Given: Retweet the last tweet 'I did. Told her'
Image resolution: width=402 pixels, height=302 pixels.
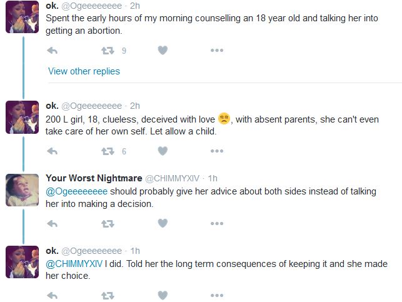Looking at the screenshot, I should tap(108, 295).
